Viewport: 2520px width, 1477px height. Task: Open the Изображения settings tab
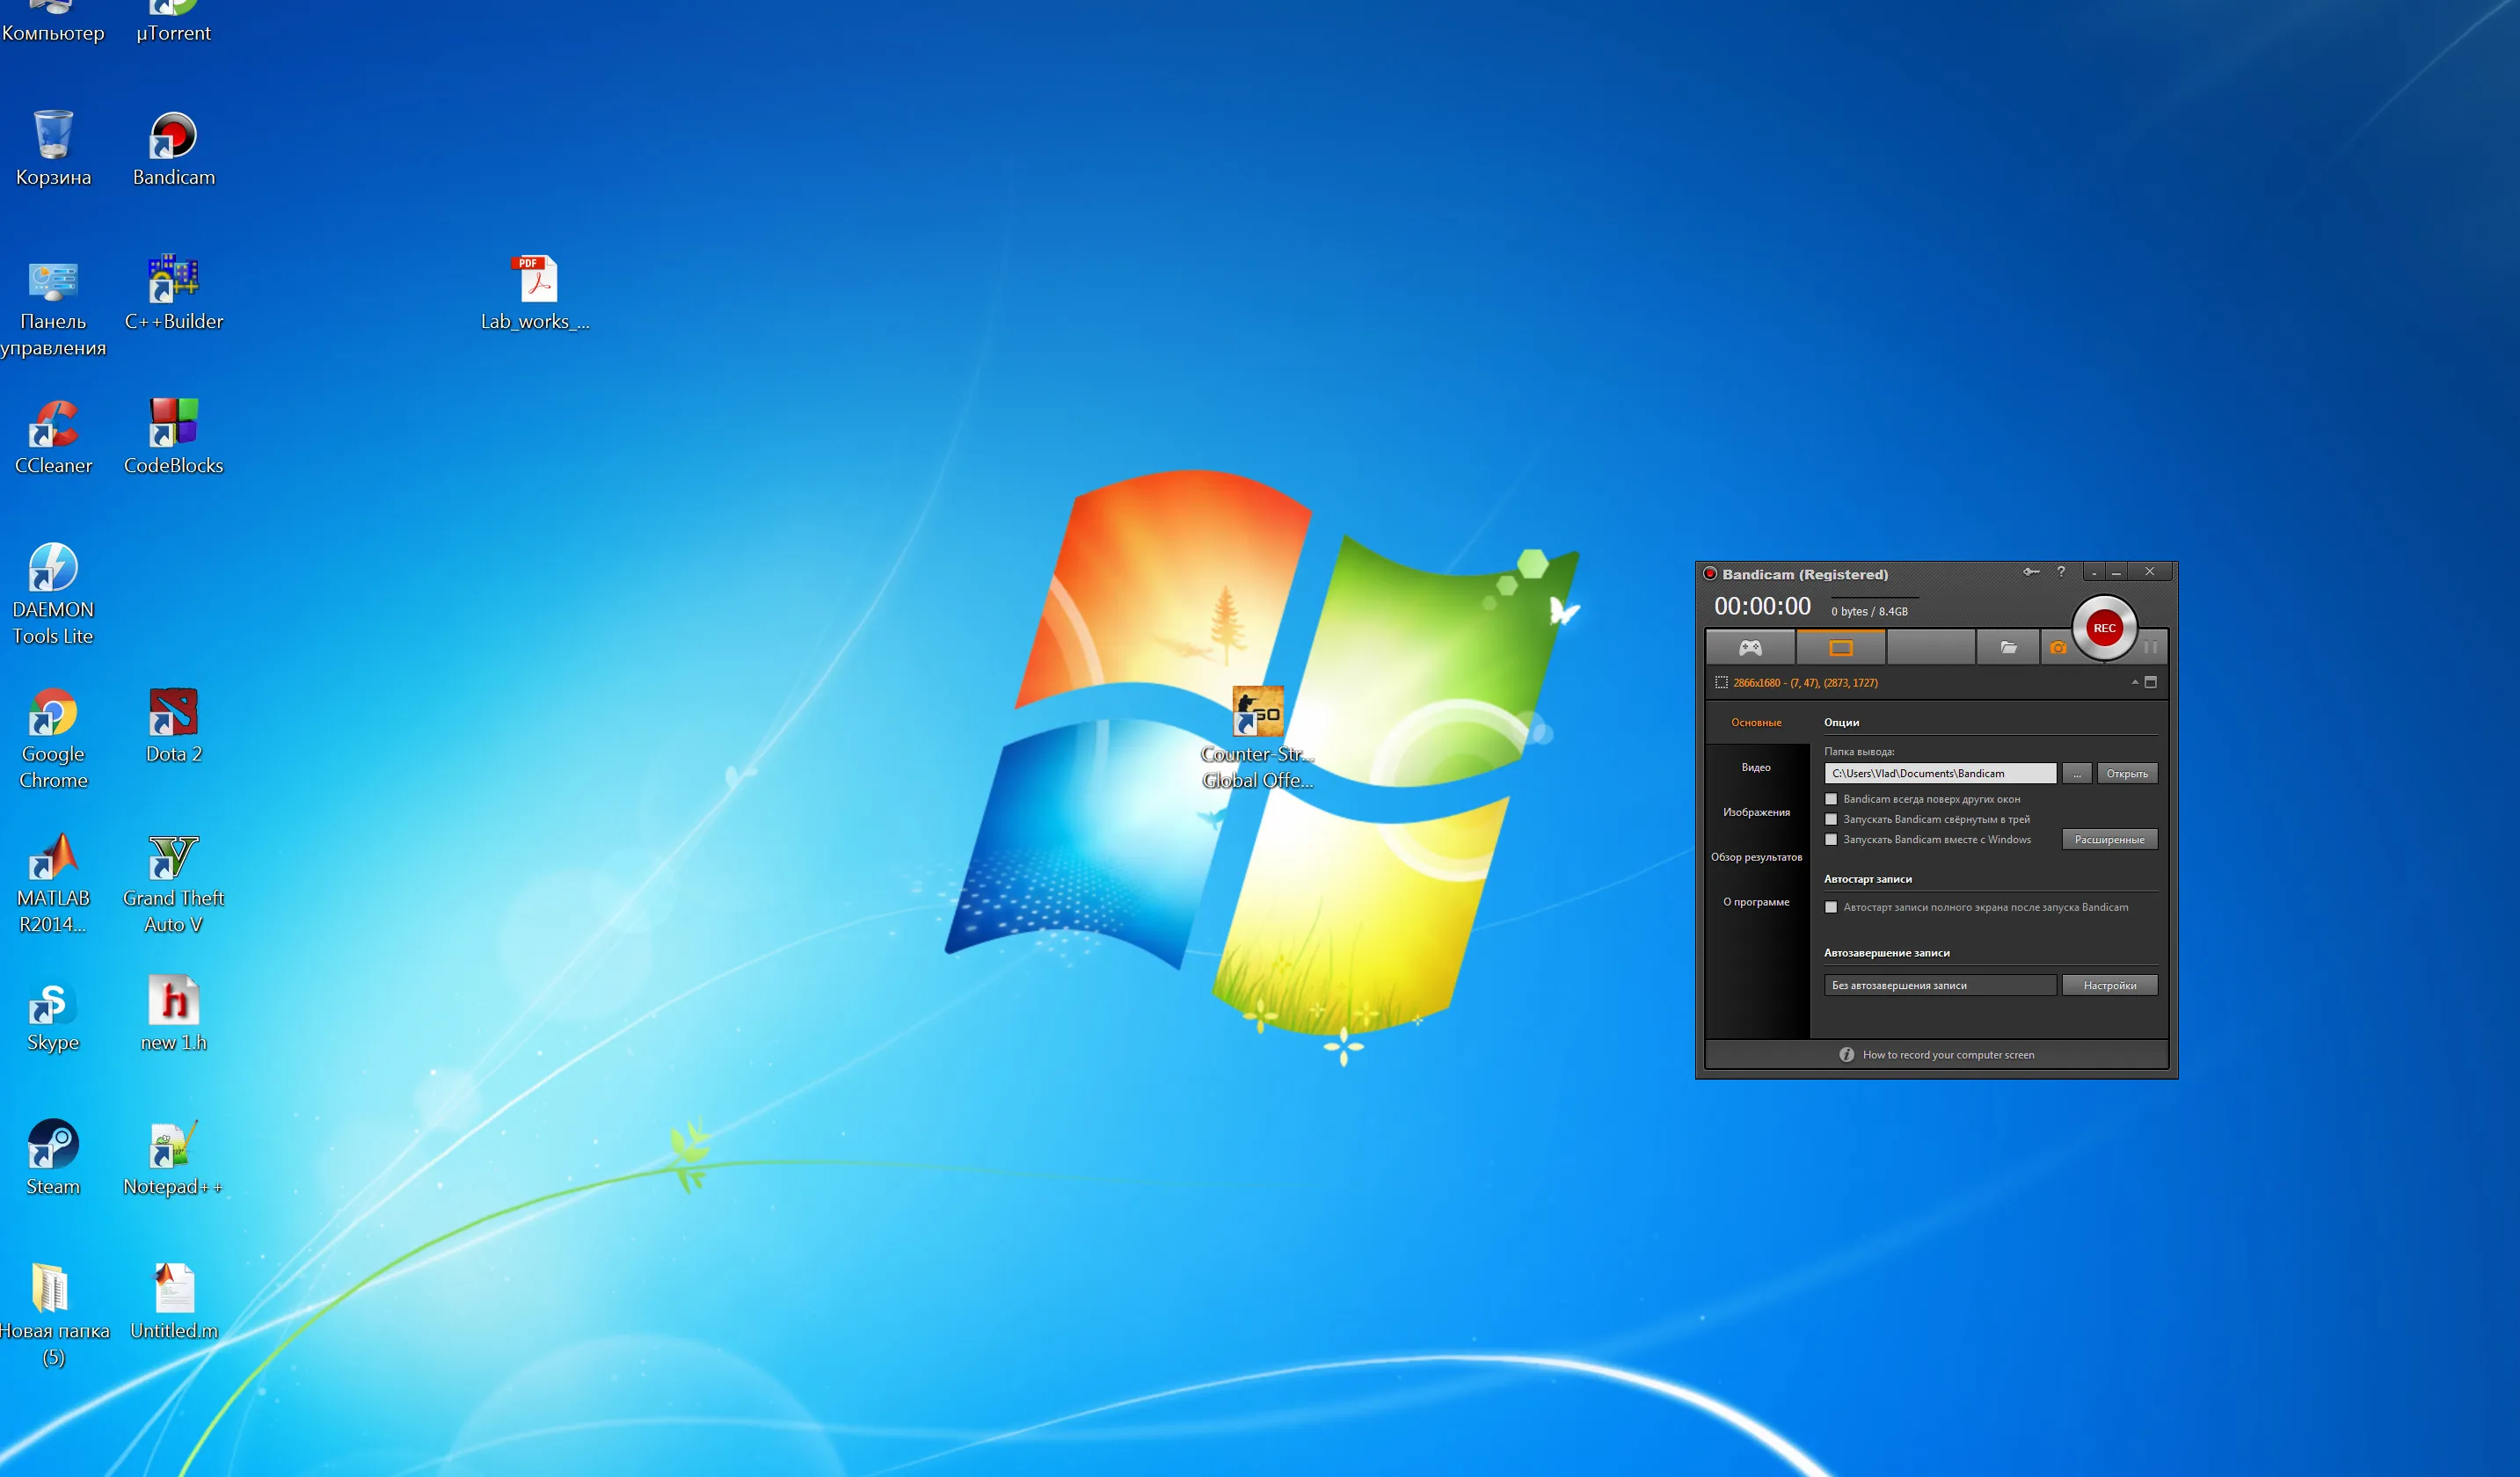click(1756, 812)
